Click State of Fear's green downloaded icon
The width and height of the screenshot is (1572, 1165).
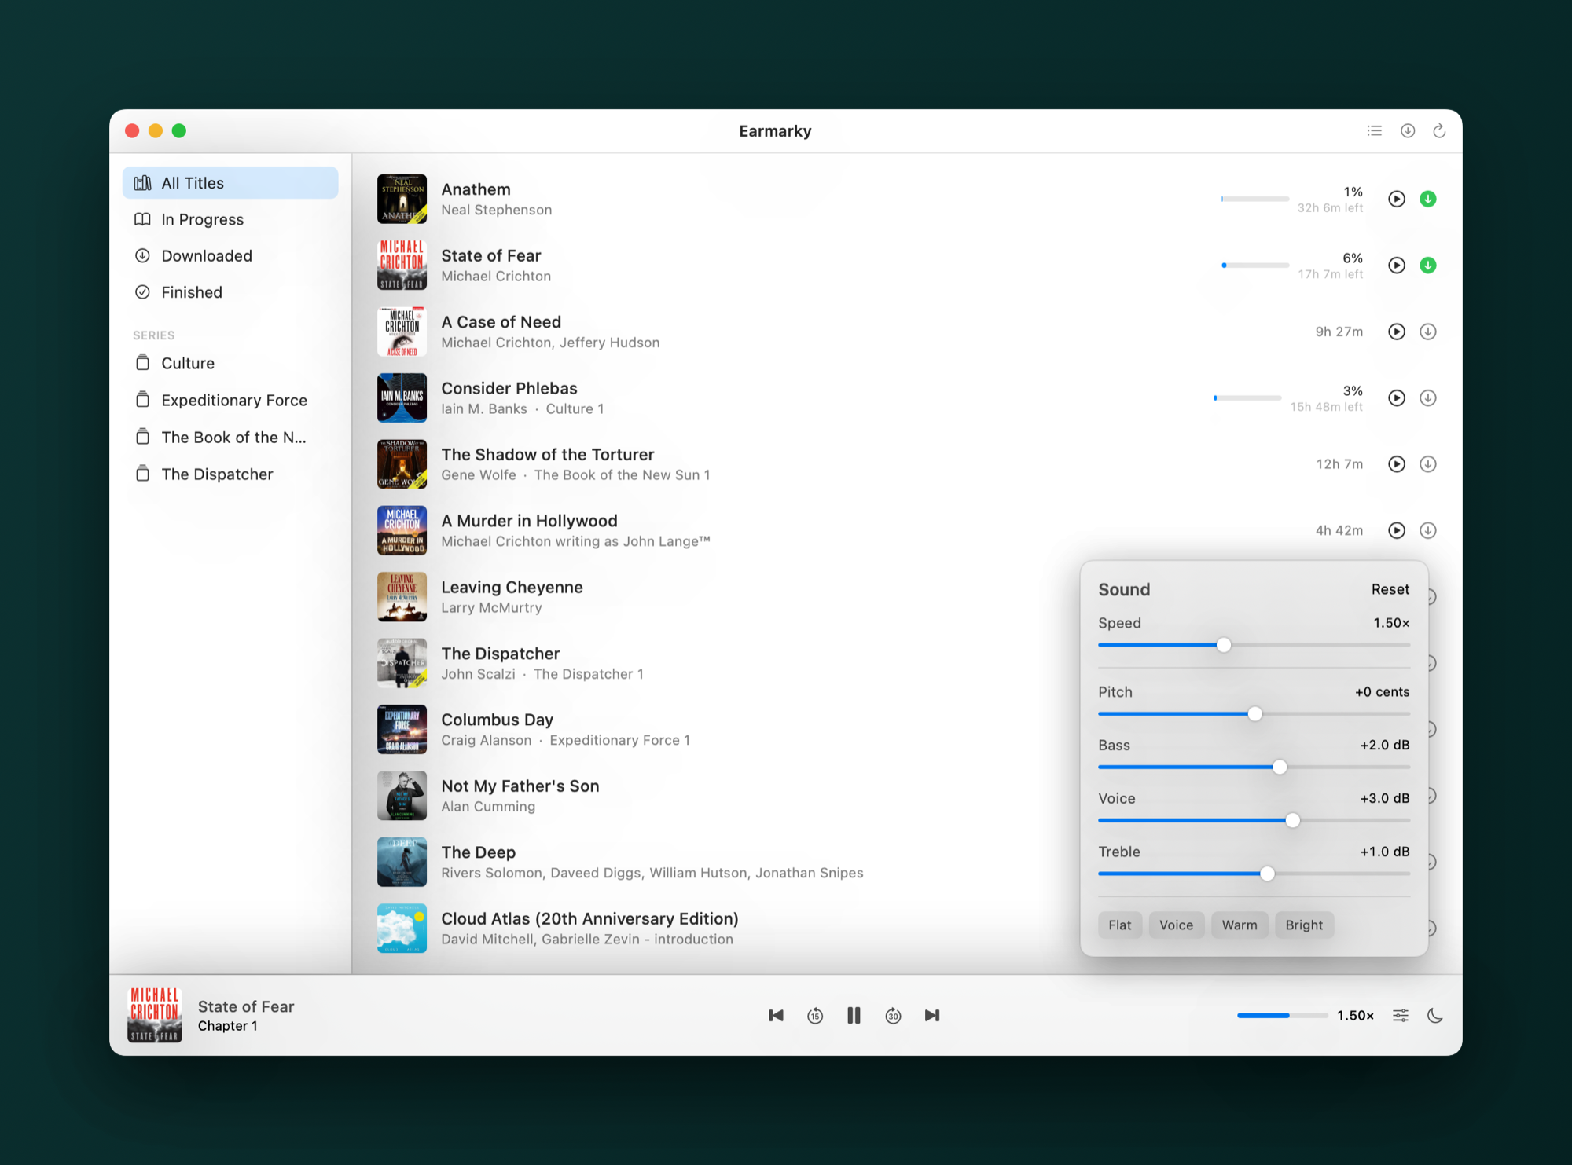1428,266
